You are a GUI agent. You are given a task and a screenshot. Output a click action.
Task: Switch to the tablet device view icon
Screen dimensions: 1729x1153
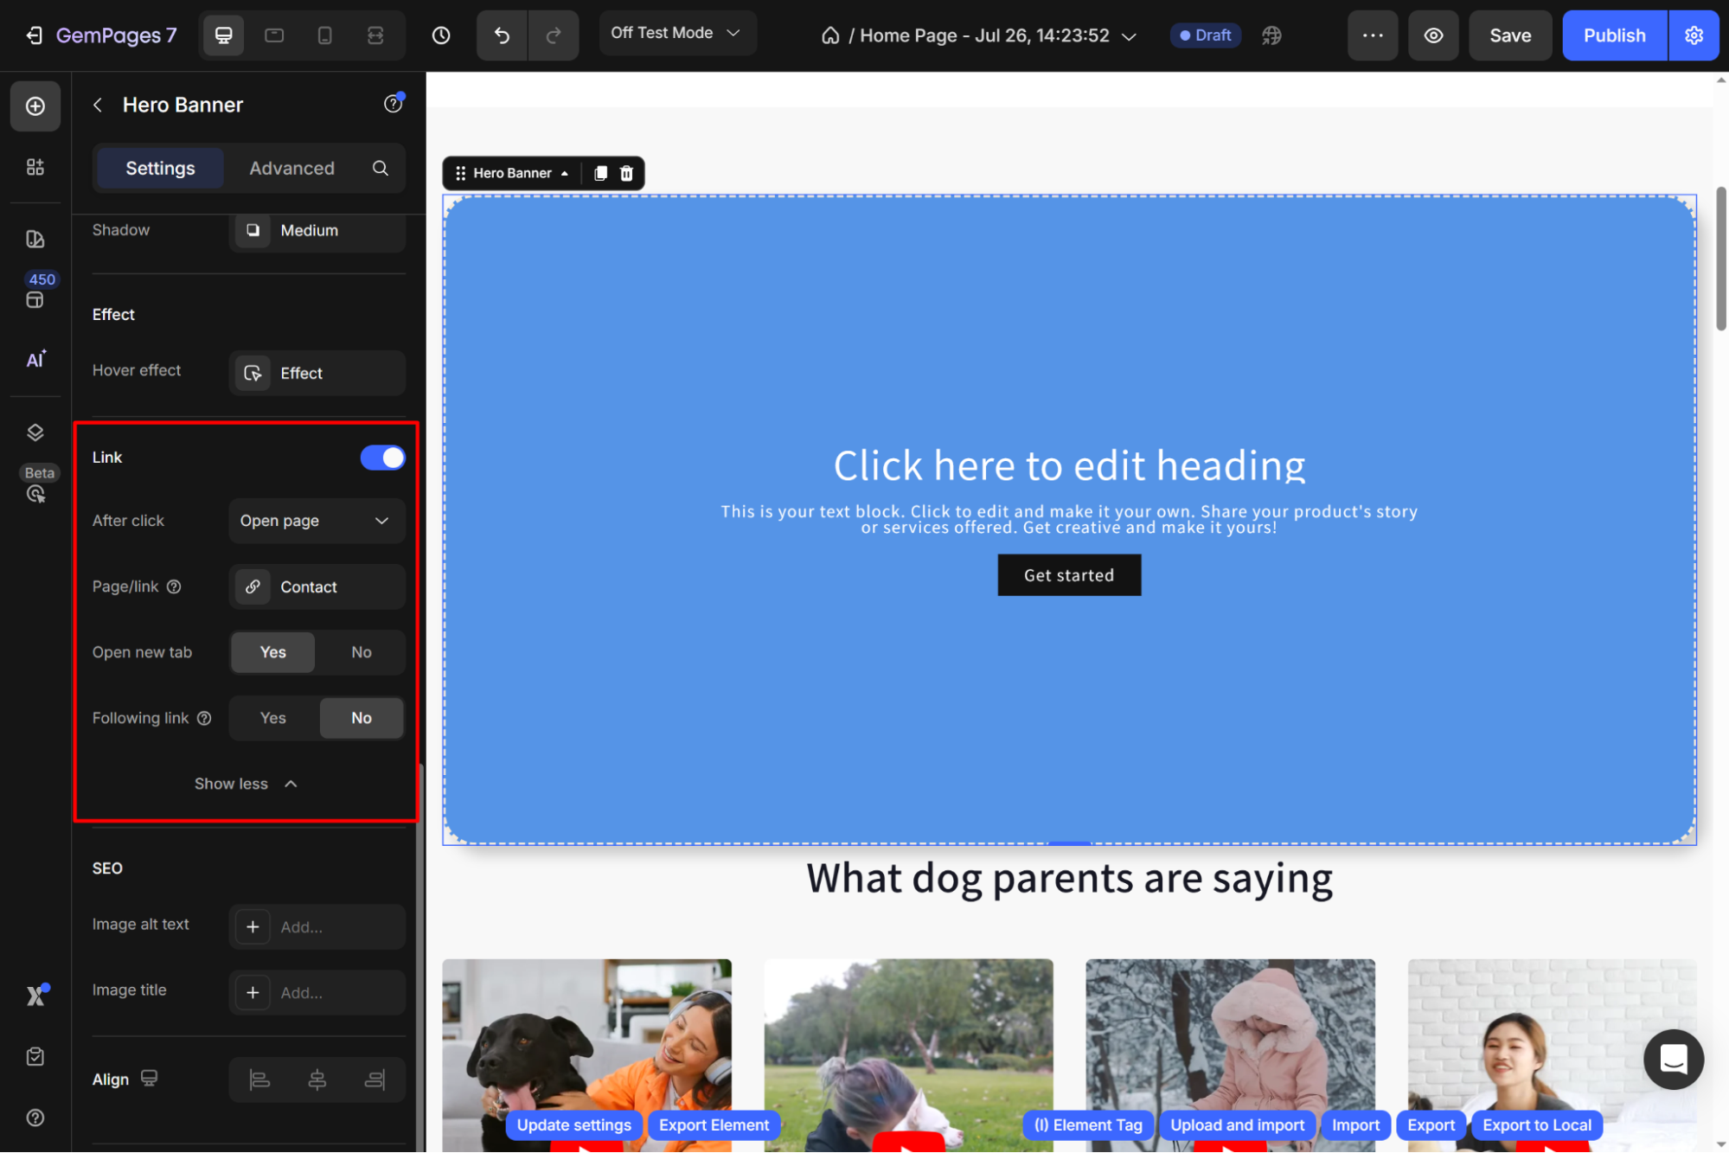274,35
